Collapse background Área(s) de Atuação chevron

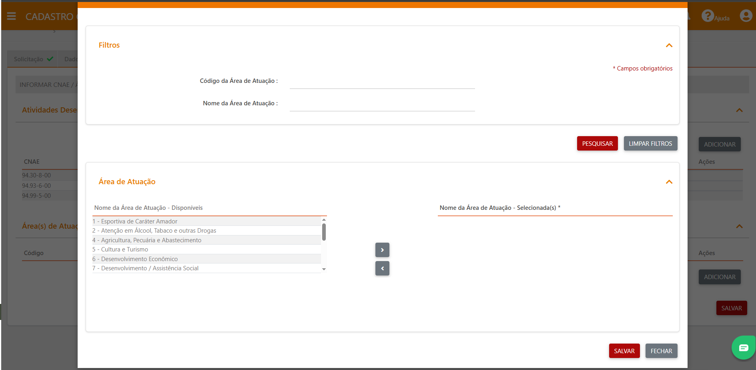[x=739, y=226]
